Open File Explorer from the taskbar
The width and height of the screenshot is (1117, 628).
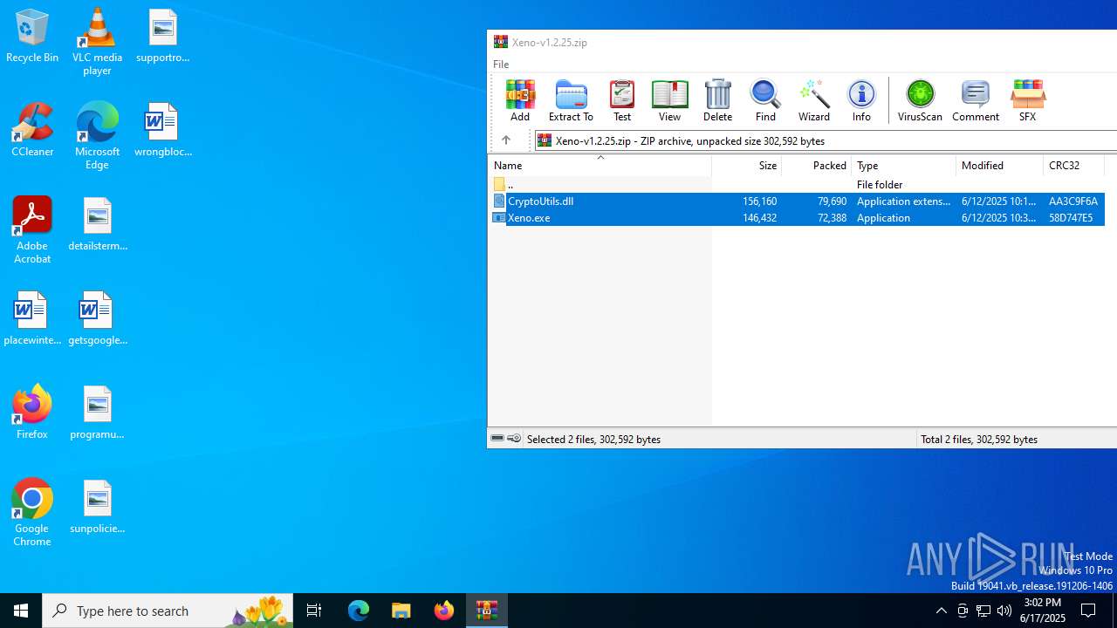[401, 611]
